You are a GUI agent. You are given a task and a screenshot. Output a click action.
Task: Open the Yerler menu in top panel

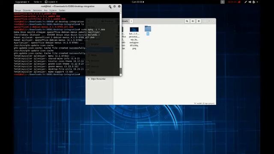coord(38,2)
